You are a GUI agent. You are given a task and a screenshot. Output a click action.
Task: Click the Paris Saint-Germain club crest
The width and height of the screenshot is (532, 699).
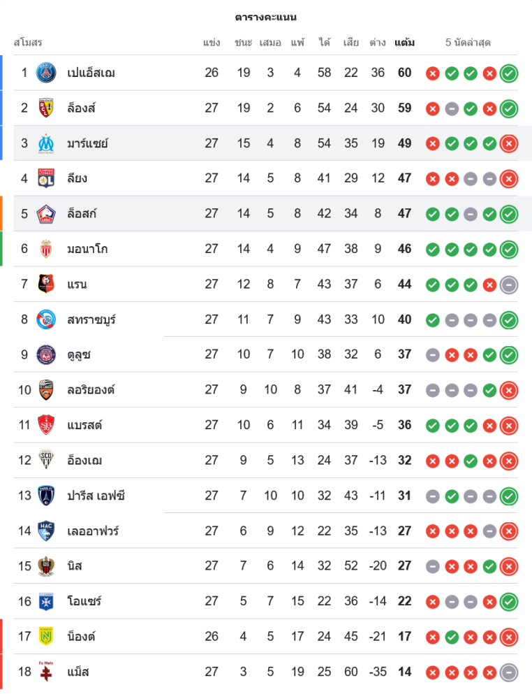[x=46, y=73]
